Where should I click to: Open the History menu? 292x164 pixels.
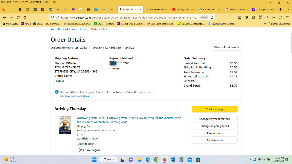pos(24,2)
